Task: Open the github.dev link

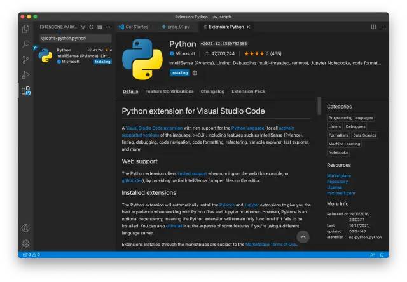Action: click(132, 180)
